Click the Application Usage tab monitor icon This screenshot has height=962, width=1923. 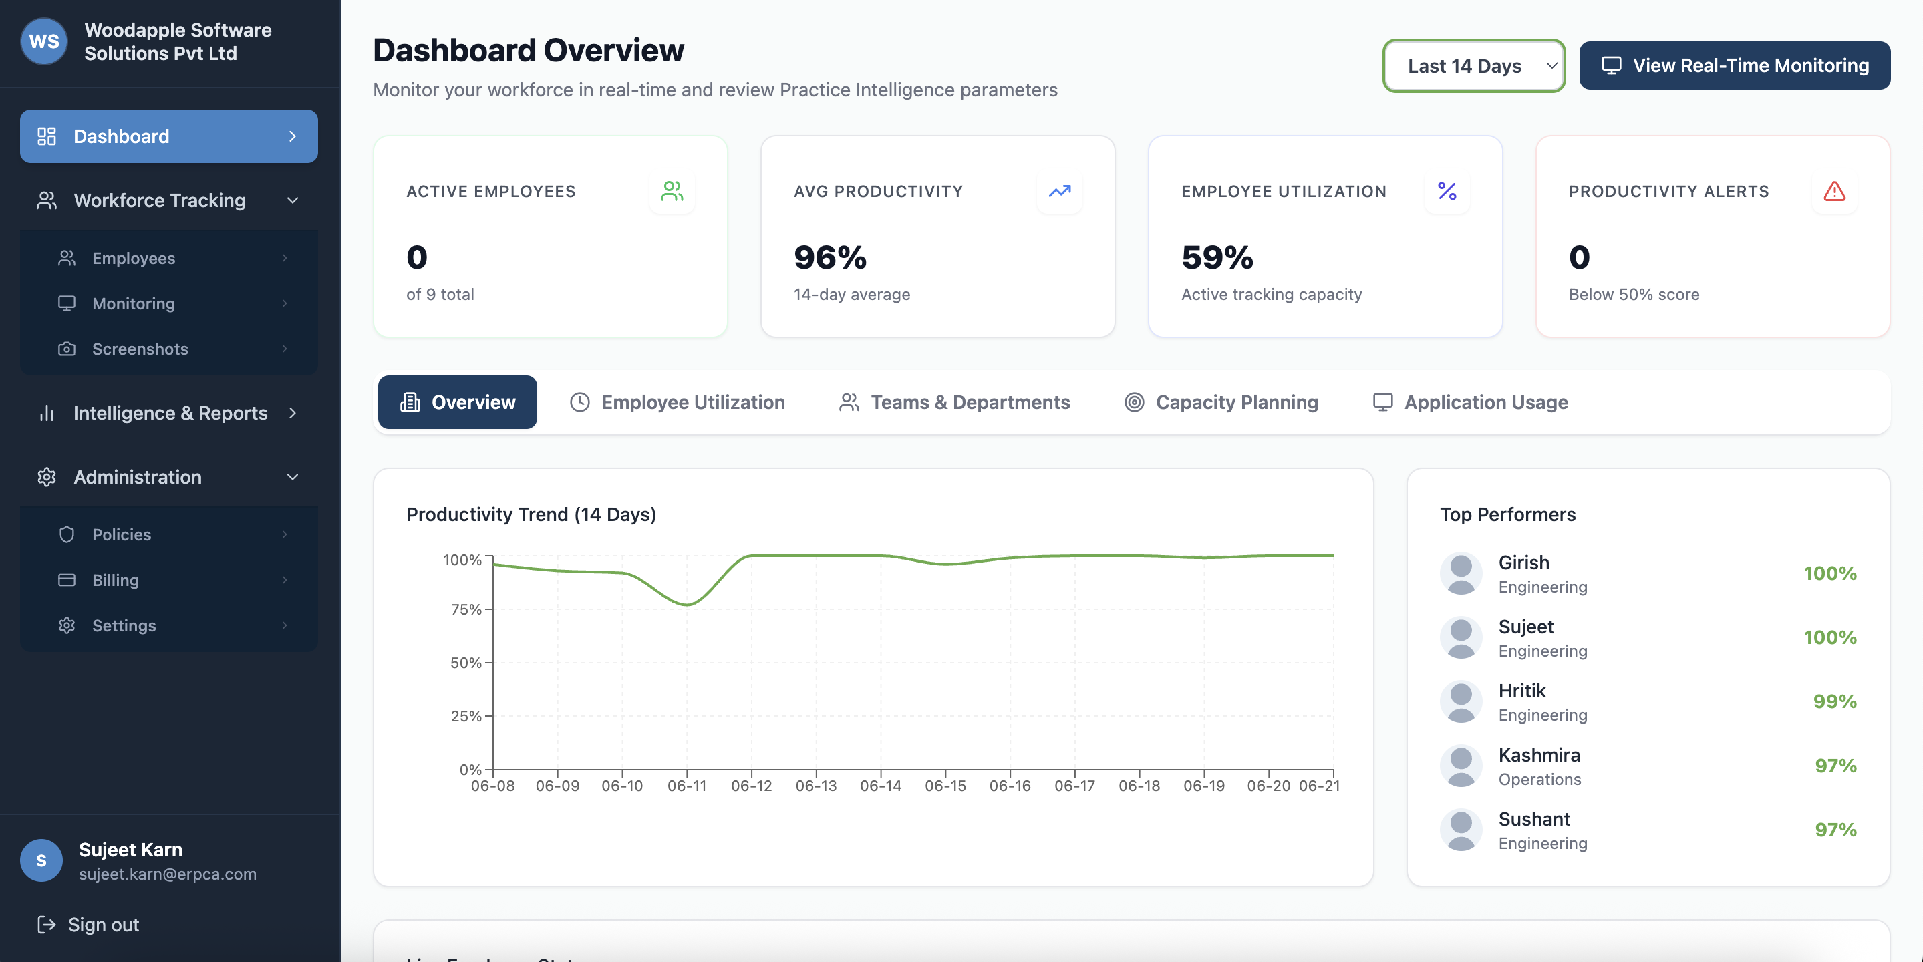(x=1382, y=402)
